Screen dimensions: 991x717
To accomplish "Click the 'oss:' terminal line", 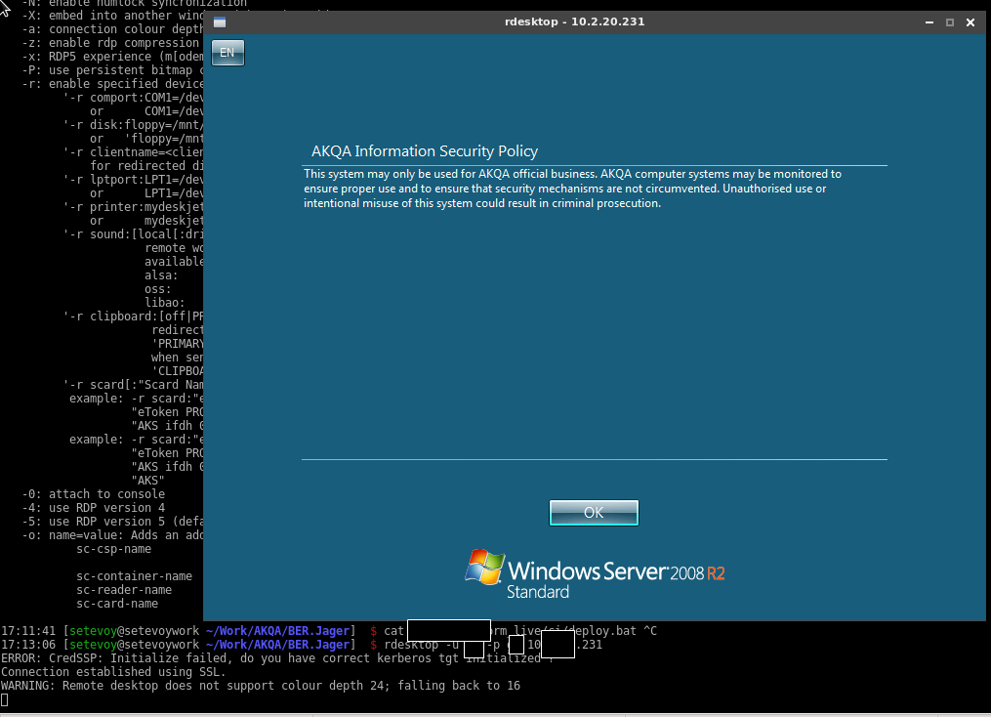I will pos(157,289).
